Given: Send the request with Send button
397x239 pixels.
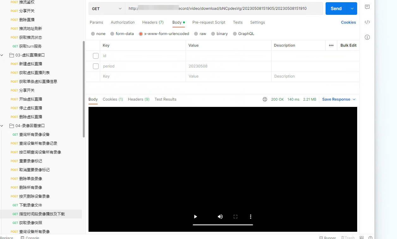Looking at the screenshot, I should [336, 9].
